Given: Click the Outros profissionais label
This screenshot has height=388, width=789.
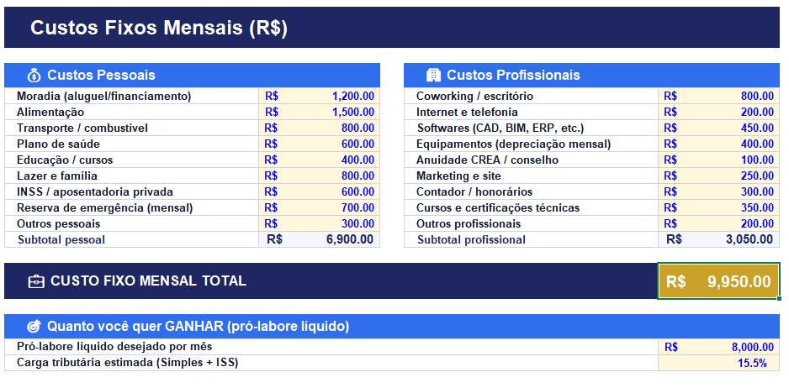Looking at the screenshot, I should 469,223.
